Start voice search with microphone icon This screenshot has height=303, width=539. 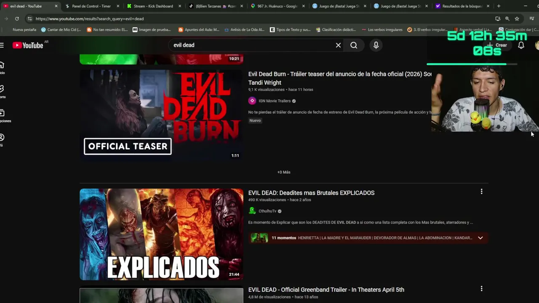click(x=376, y=45)
